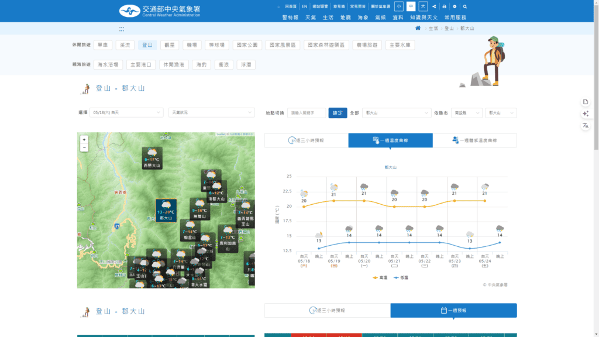The image size is (599, 337).
Task: Click the 05/18 daytime weather icon on chart
Action: click(x=304, y=193)
